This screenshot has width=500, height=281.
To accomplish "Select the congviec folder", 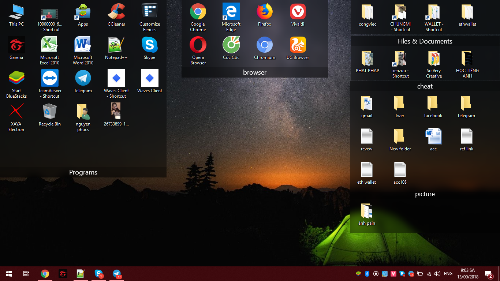I will click(x=367, y=15).
